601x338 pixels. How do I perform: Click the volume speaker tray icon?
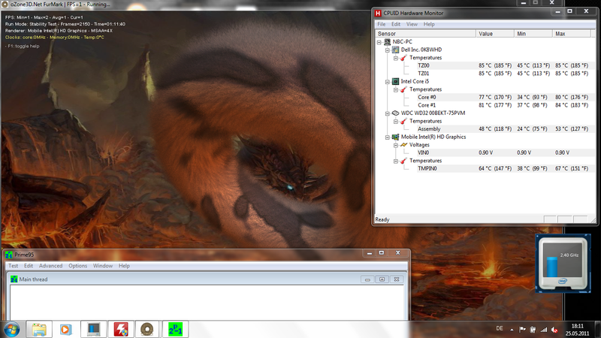(554, 330)
